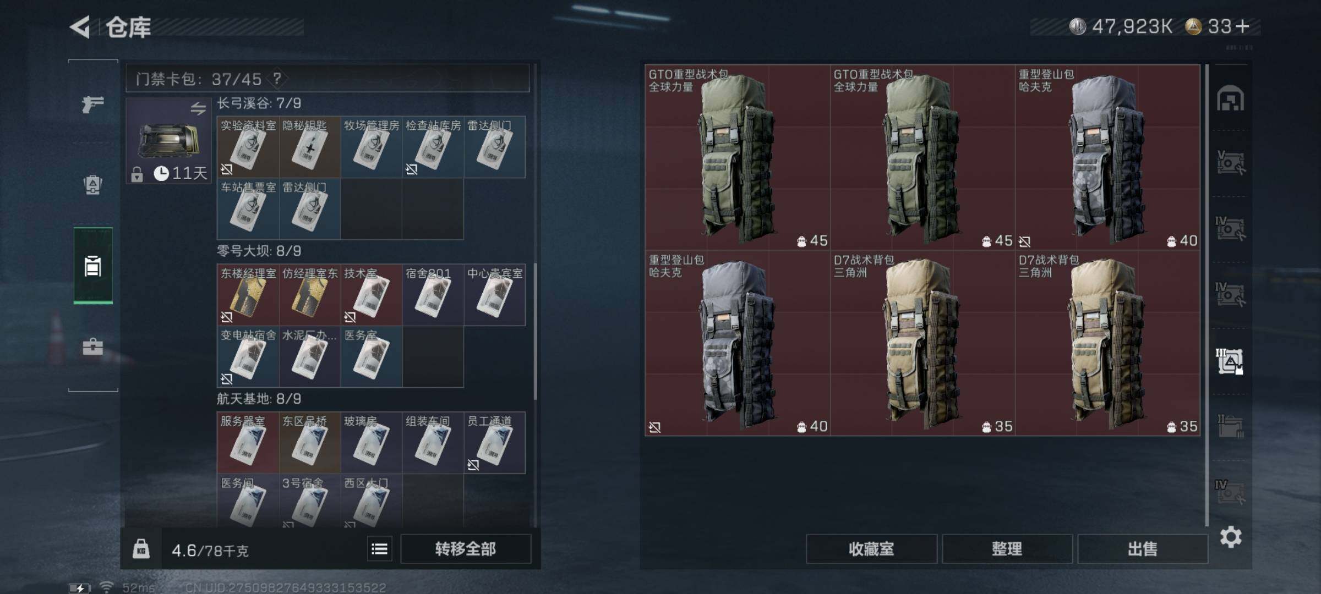Open the settings gear icon

1231,537
